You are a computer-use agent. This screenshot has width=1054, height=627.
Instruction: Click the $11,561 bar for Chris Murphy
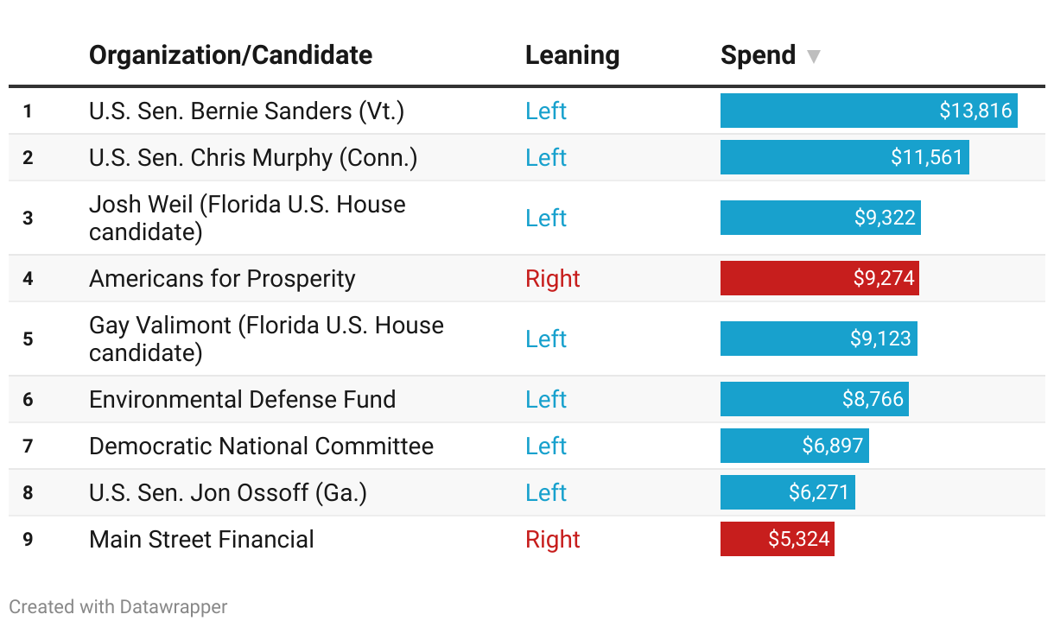(x=844, y=157)
